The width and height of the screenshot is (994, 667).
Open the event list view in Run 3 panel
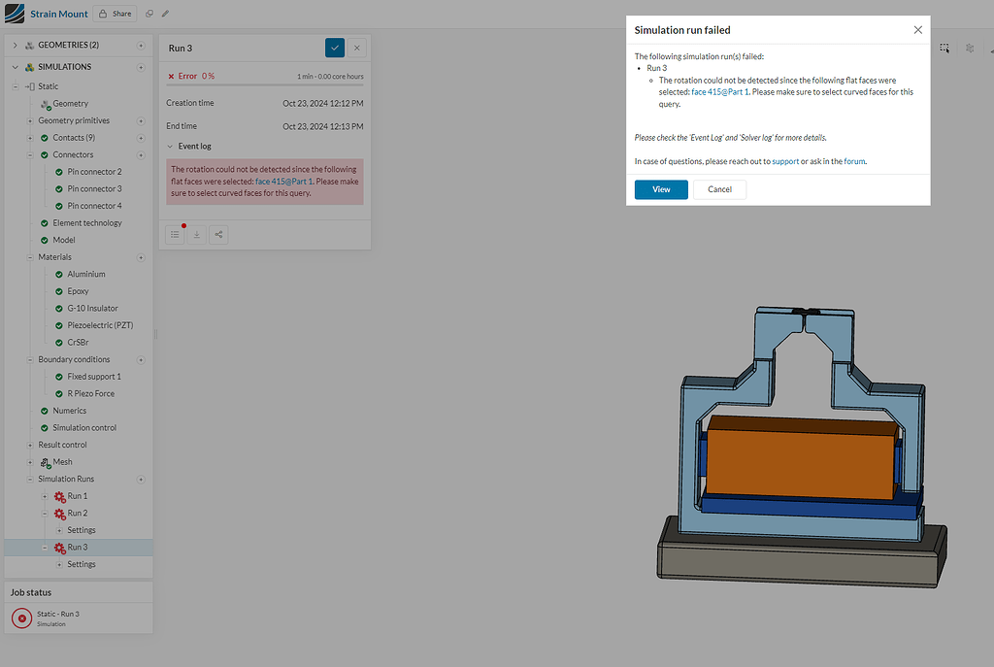[x=175, y=234]
